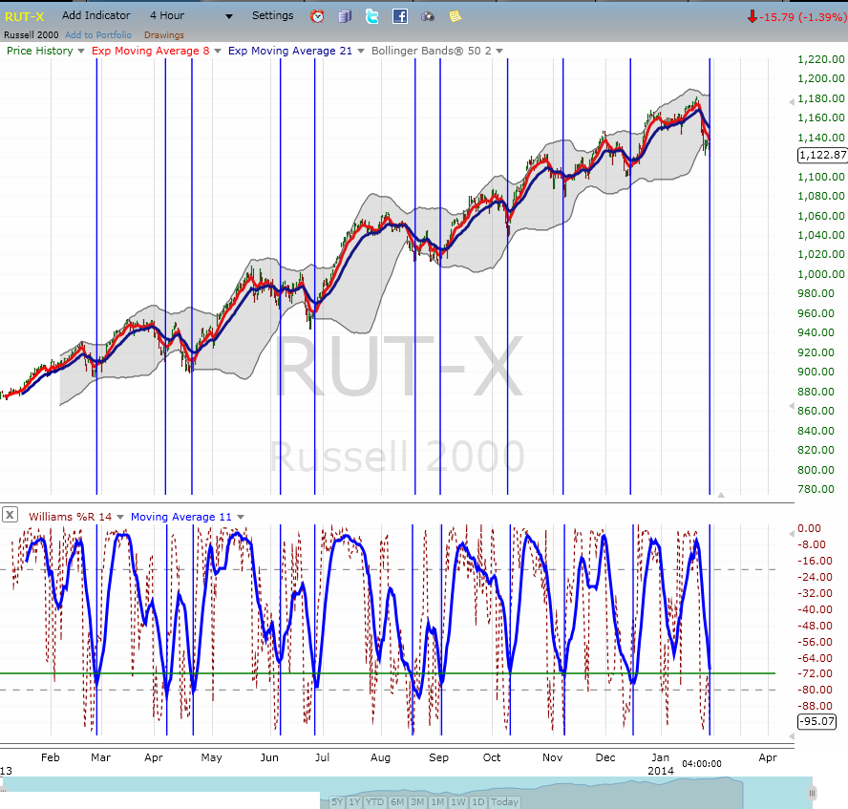Open Settings menu
The width and height of the screenshot is (848, 809).
click(272, 15)
